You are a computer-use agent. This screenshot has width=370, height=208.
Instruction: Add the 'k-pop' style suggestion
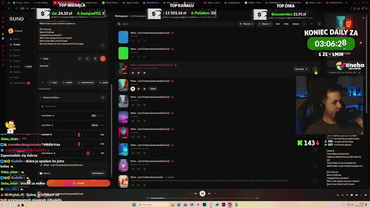[53, 83]
